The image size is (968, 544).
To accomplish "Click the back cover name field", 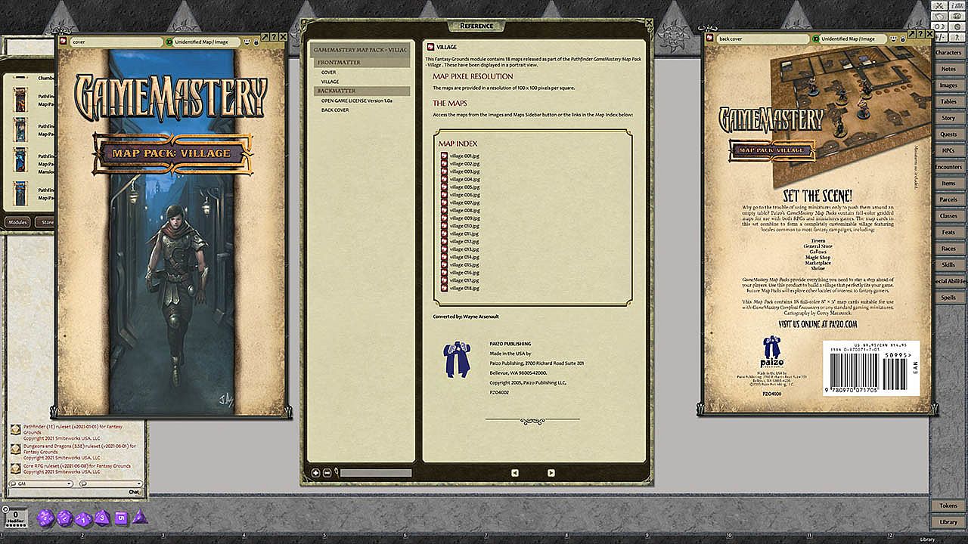I will pos(762,39).
